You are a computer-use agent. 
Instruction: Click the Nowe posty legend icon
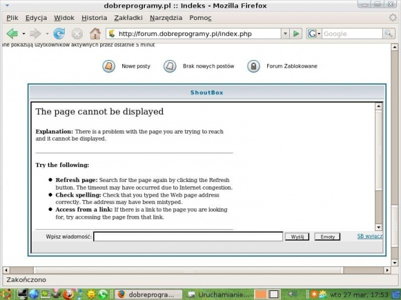[x=109, y=66]
